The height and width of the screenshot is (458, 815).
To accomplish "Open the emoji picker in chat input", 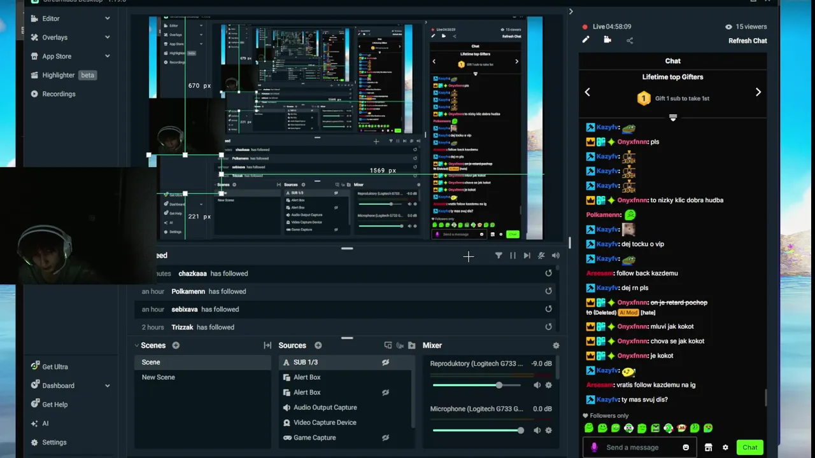I will coord(686,447).
